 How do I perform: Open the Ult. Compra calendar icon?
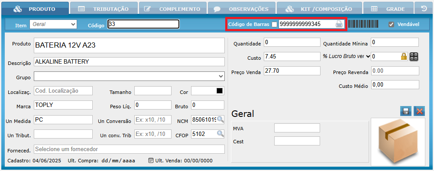(151, 161)
